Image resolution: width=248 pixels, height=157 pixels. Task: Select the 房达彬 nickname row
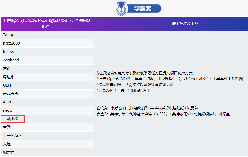pyautogui.click(x=47, y=77)
